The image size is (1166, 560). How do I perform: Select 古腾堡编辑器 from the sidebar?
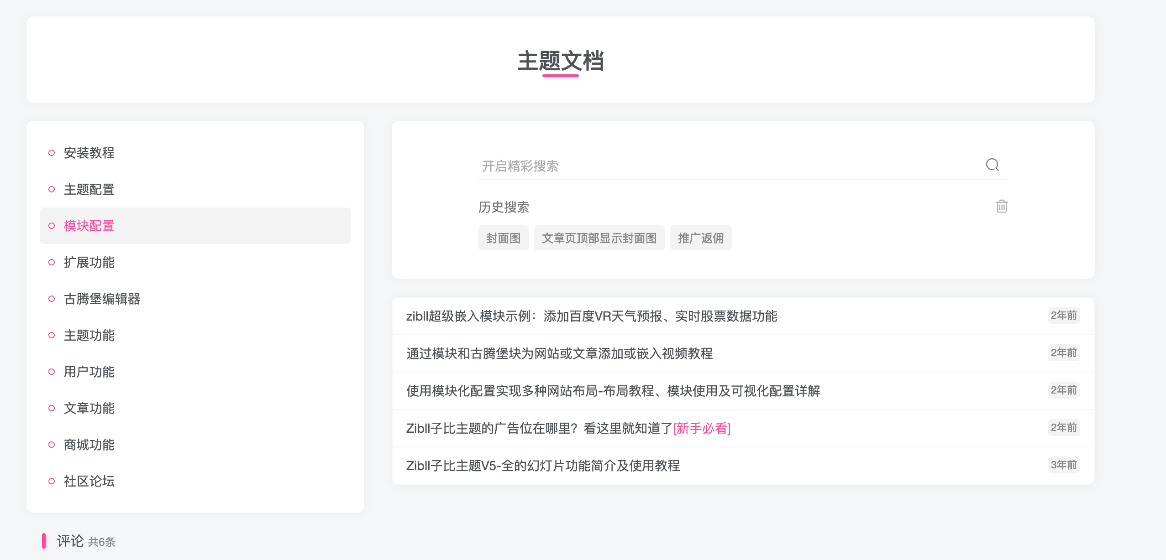(102, 299)
